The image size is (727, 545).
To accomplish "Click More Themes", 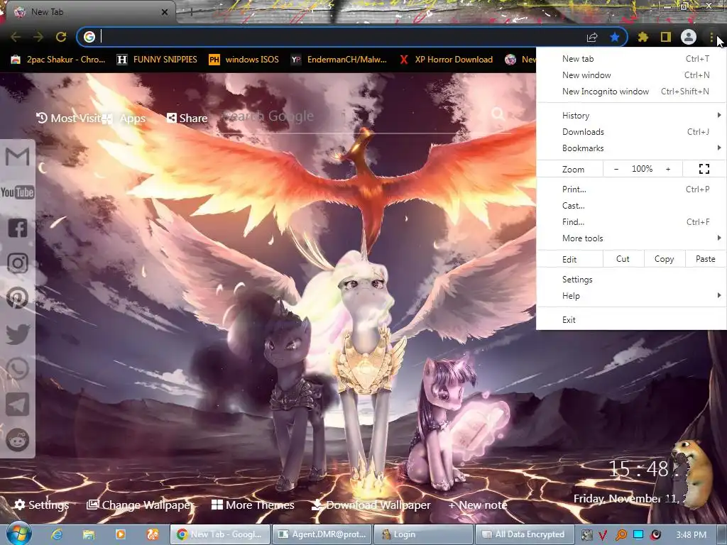I will click(253, 505).
